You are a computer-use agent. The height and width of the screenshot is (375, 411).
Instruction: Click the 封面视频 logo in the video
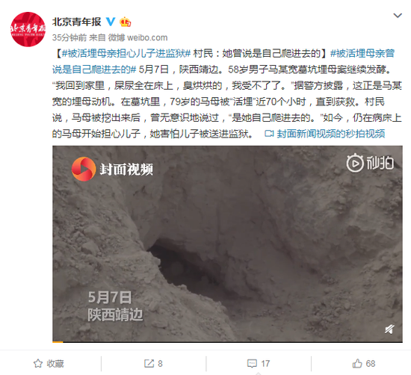pyautogui.click(x=112, y=169)
